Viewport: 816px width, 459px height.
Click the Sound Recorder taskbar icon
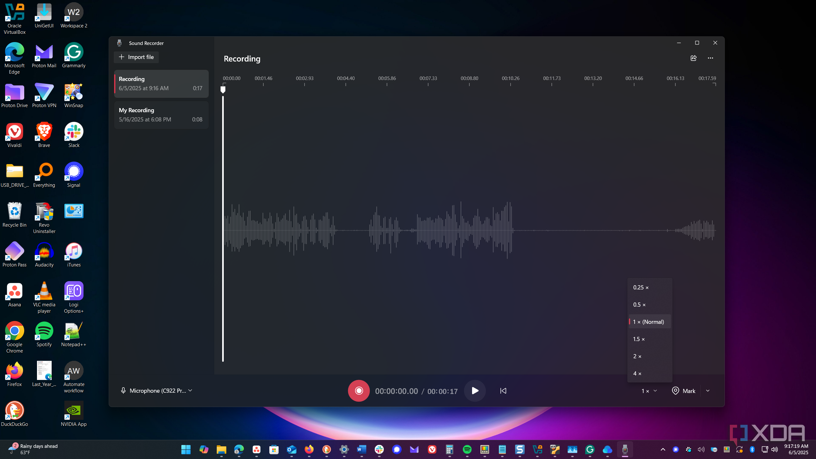tap(625, 449)
